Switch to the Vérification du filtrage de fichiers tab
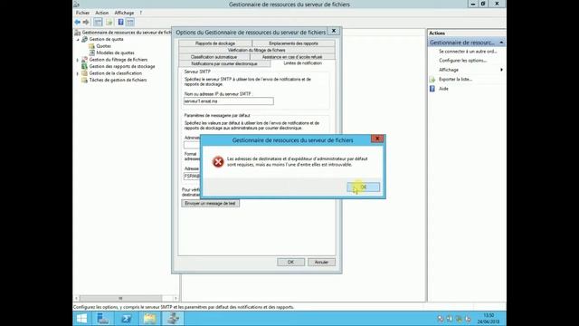579x326 pixels. click(257, 50)
